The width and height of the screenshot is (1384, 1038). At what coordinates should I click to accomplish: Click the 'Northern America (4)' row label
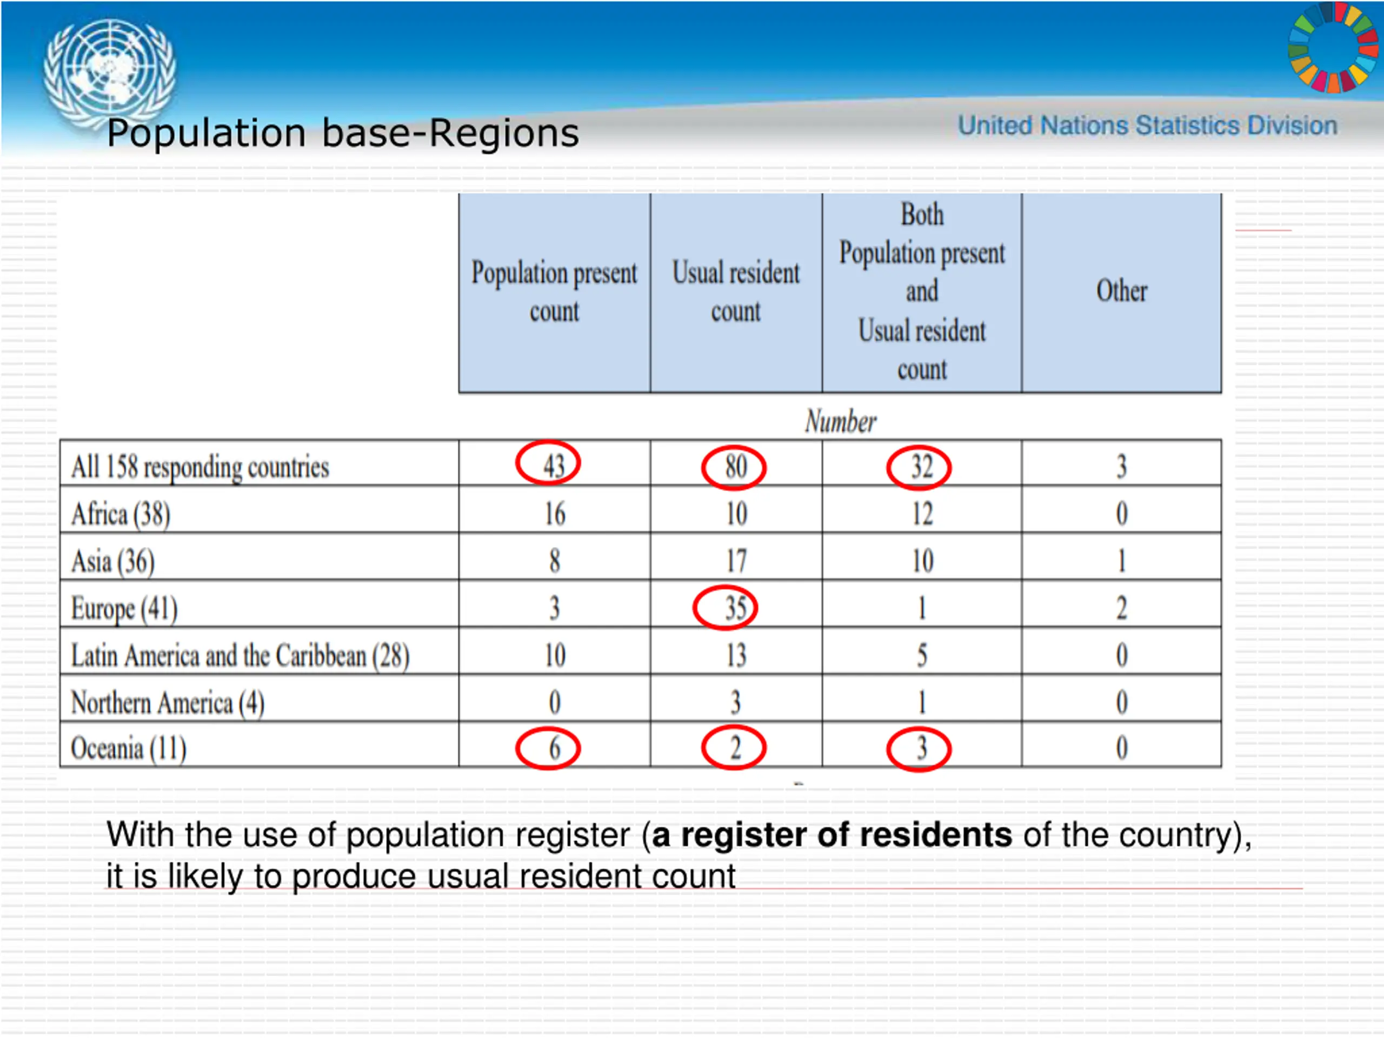pos(168,703)
